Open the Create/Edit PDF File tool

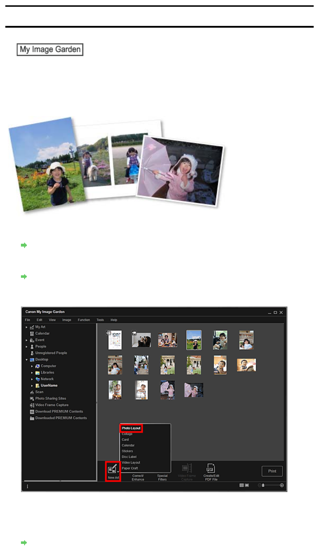coord(211,471)
